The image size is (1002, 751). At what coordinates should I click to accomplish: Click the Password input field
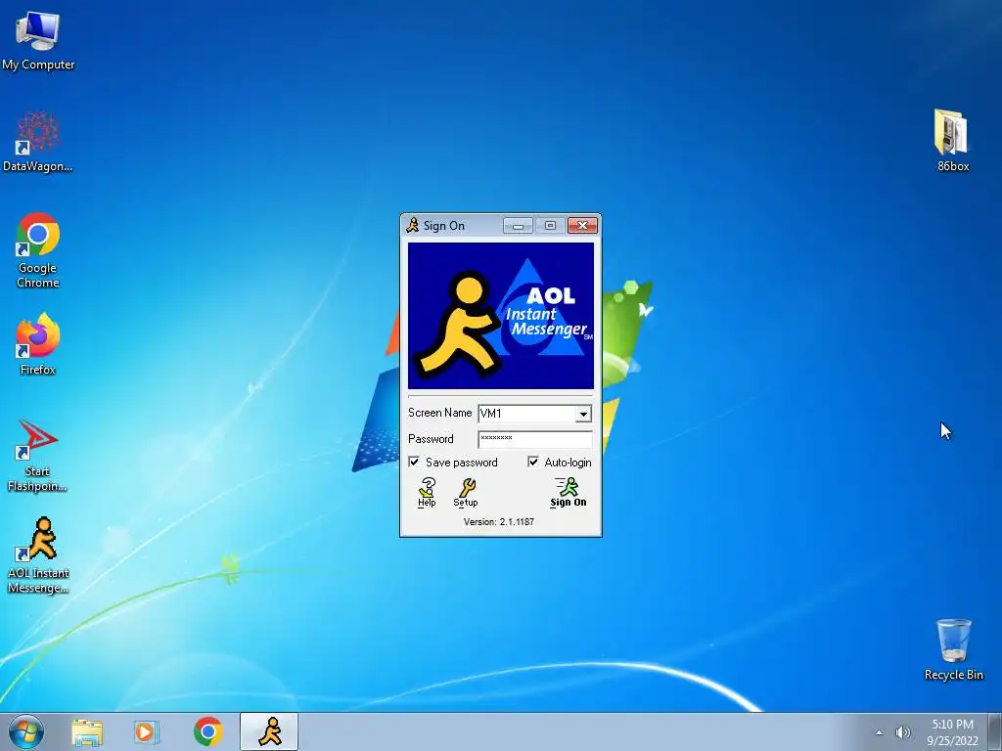[x=535, y=439]
